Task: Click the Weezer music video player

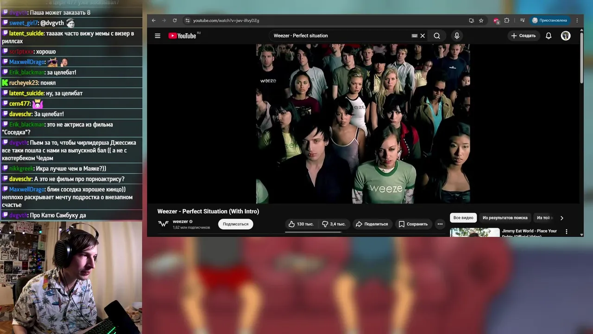Action: pos(363,124)
